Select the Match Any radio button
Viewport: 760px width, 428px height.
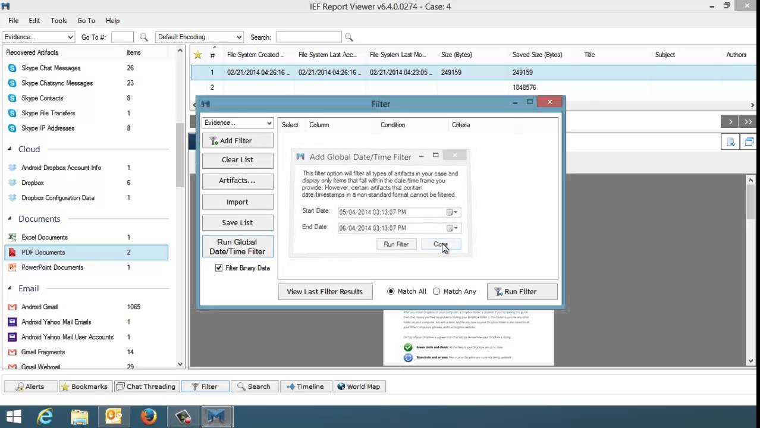[x=436, y=291]
